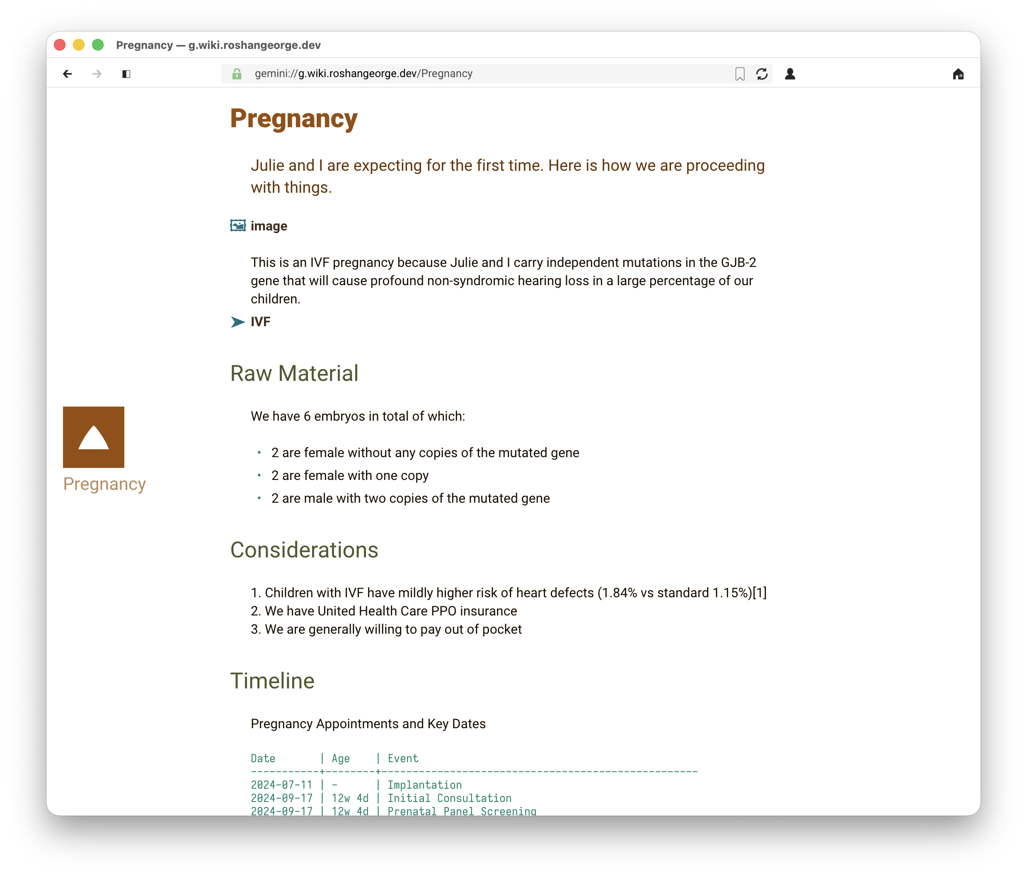The height and width of the screenshot is (877, 1027).
Task: Reload the Pregnancy page
Action: [762, 74]
